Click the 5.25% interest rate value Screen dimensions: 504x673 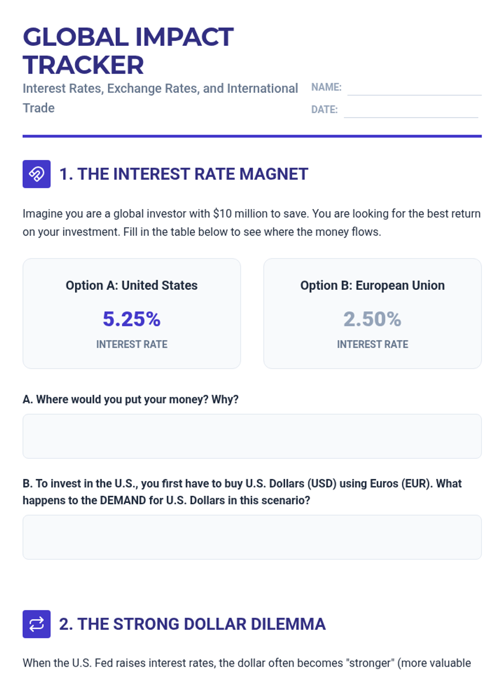pos(131,319)
